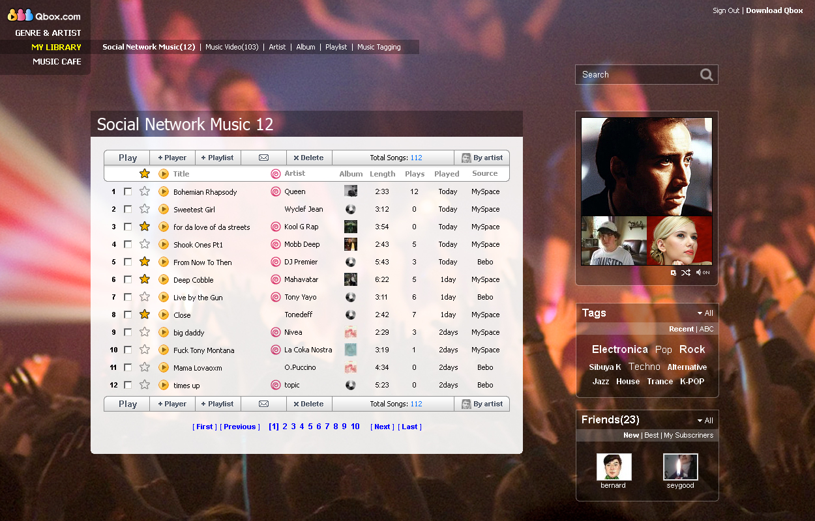Tick the checkbox for From Now To Then
Viewport: 815px width, 521px height.
(128, 262)
